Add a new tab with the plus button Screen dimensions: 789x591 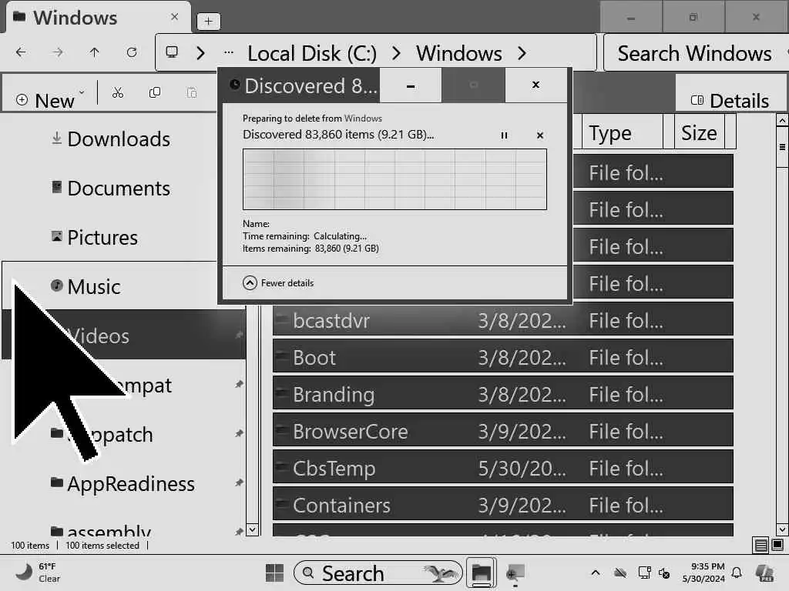click(208, 21)
